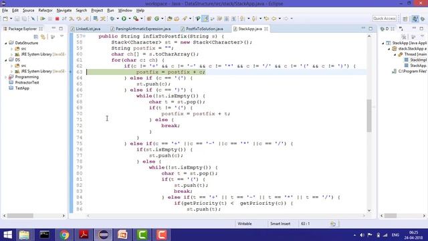
Task: Click the Save icon in the toolbar
Action: 17,19
